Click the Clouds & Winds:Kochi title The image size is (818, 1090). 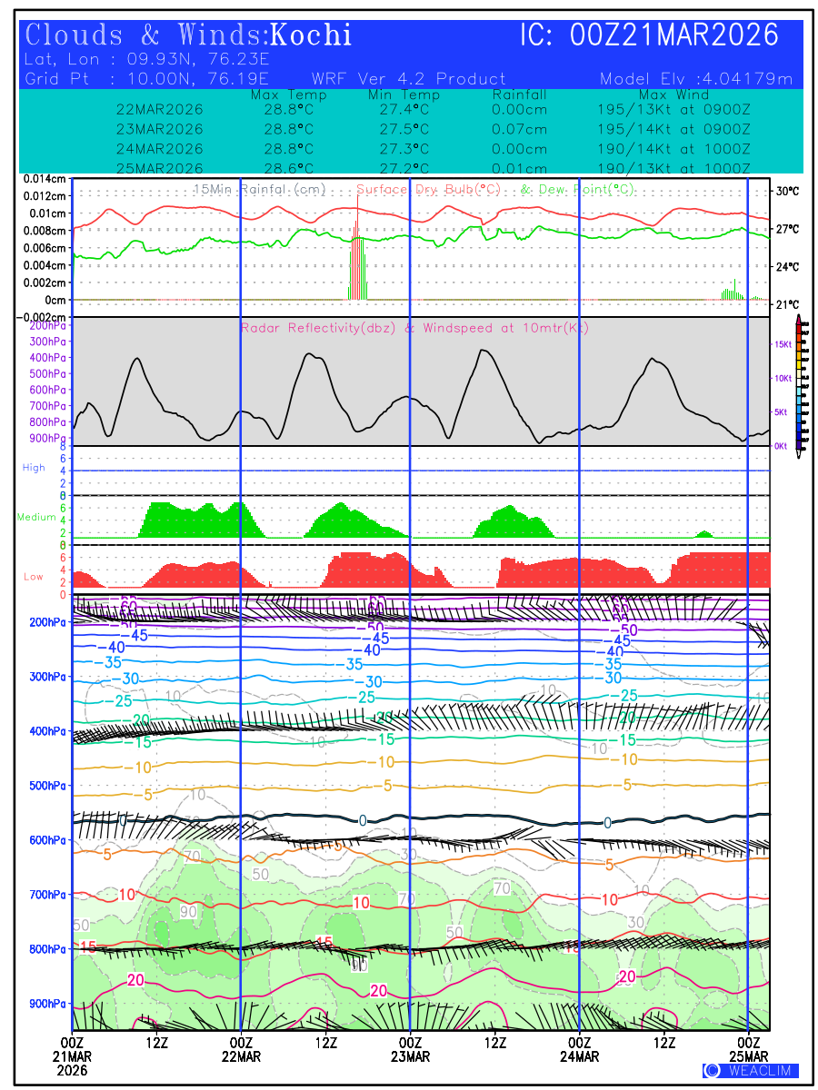(x=188, y=35)
